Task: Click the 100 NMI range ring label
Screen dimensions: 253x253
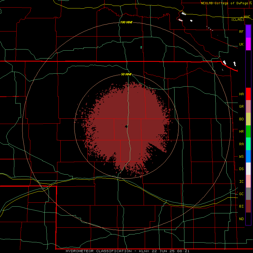Action: [x=126, y=22]
